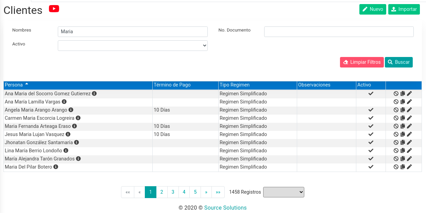Viewport: 426px width, 213px height.
Task: Open the records-per-page dropdown
Action: [284, 192]
